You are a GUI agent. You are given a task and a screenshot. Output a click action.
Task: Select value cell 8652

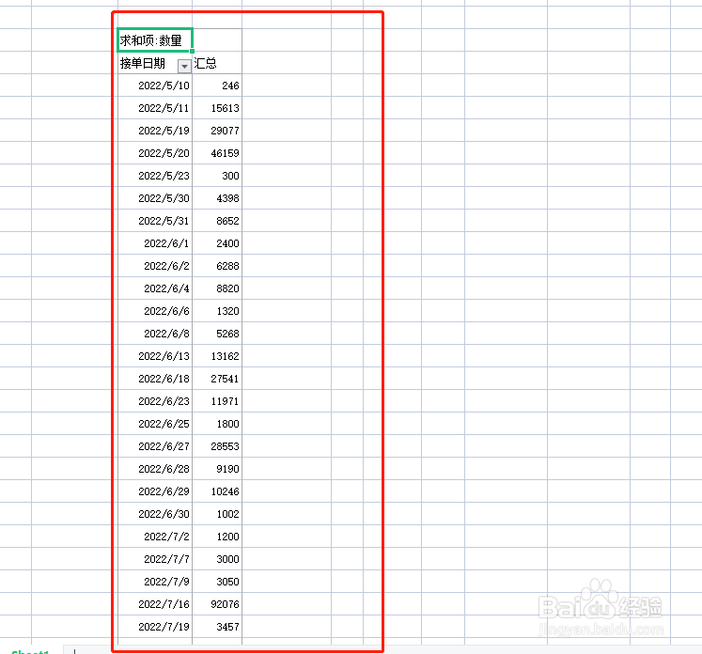(217, 221)
